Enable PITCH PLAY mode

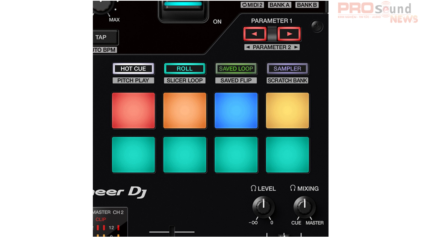[x=133, y=80]
